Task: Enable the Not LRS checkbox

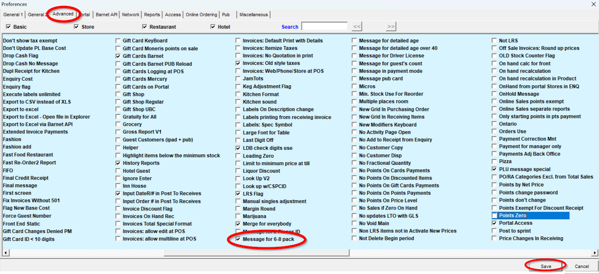Action: [x=495, y=41]
